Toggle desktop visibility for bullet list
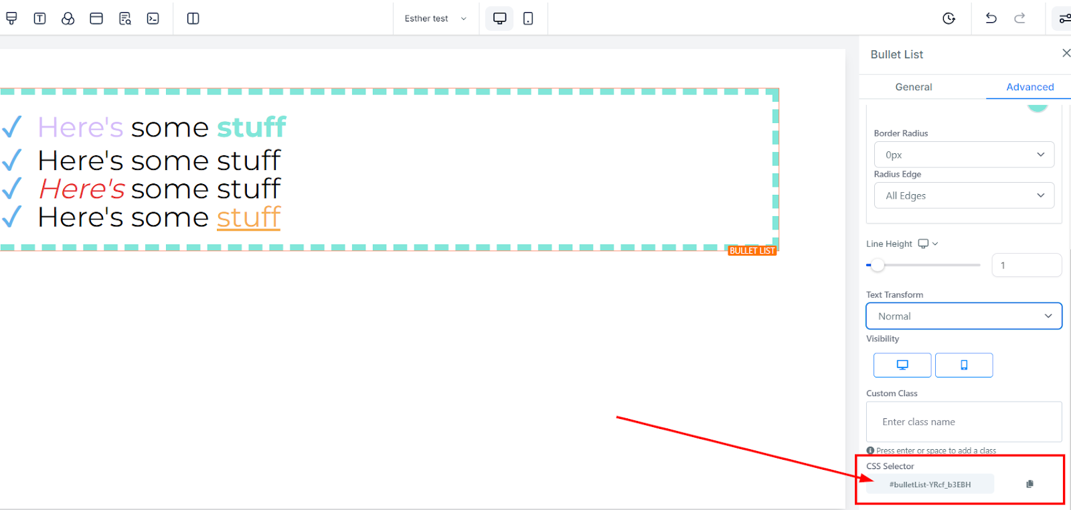 coord(902,365)
